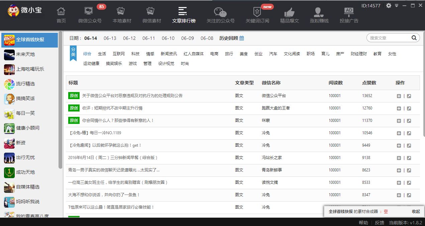Select date 06-13

[x=110, y=38]
